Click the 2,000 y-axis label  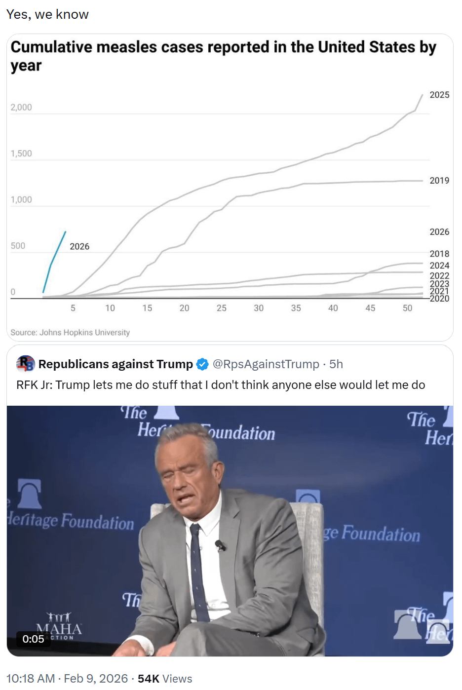point(21,107)
